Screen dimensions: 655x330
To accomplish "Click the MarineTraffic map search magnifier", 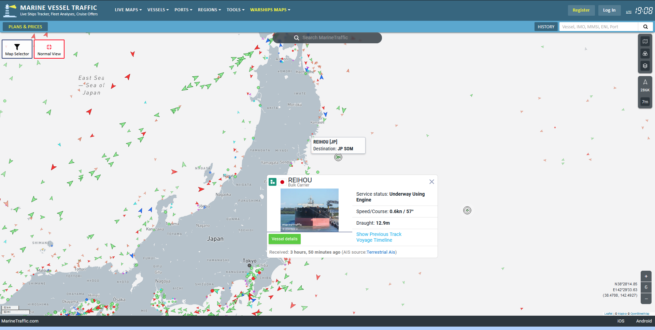I will pos(297,38).
